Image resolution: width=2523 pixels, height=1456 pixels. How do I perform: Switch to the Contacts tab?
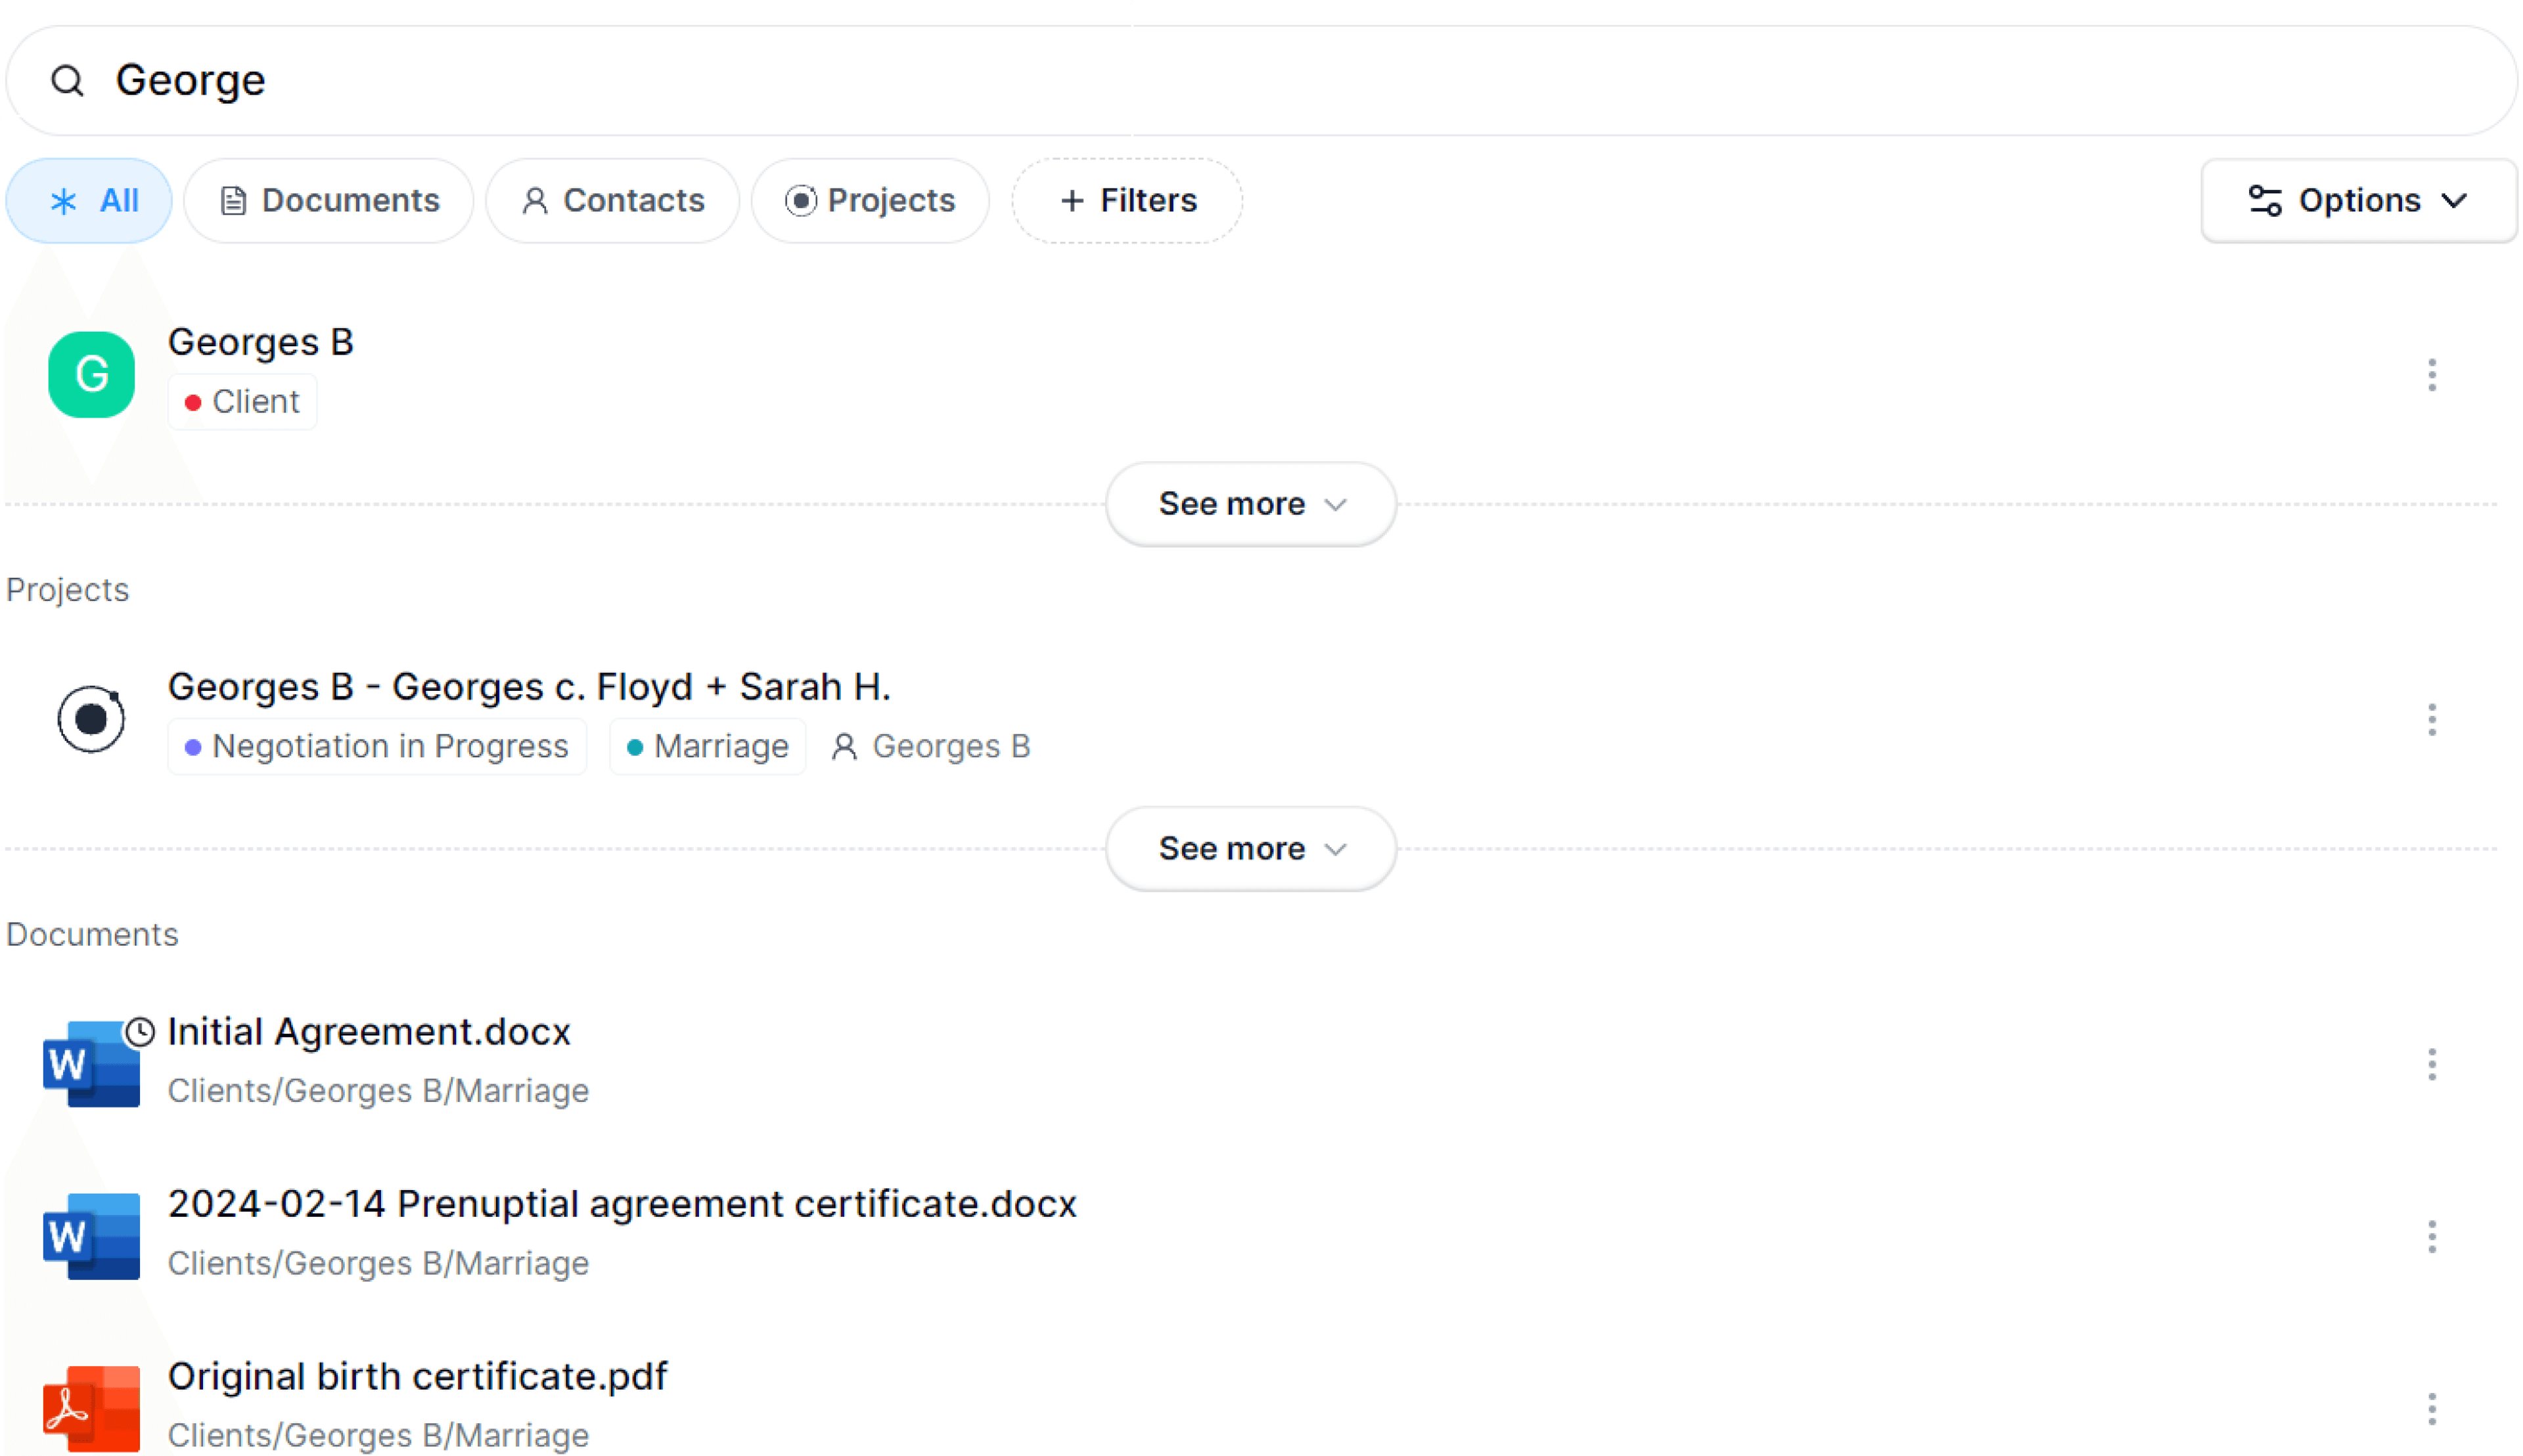pyautogui.click(x=612, y=201)
